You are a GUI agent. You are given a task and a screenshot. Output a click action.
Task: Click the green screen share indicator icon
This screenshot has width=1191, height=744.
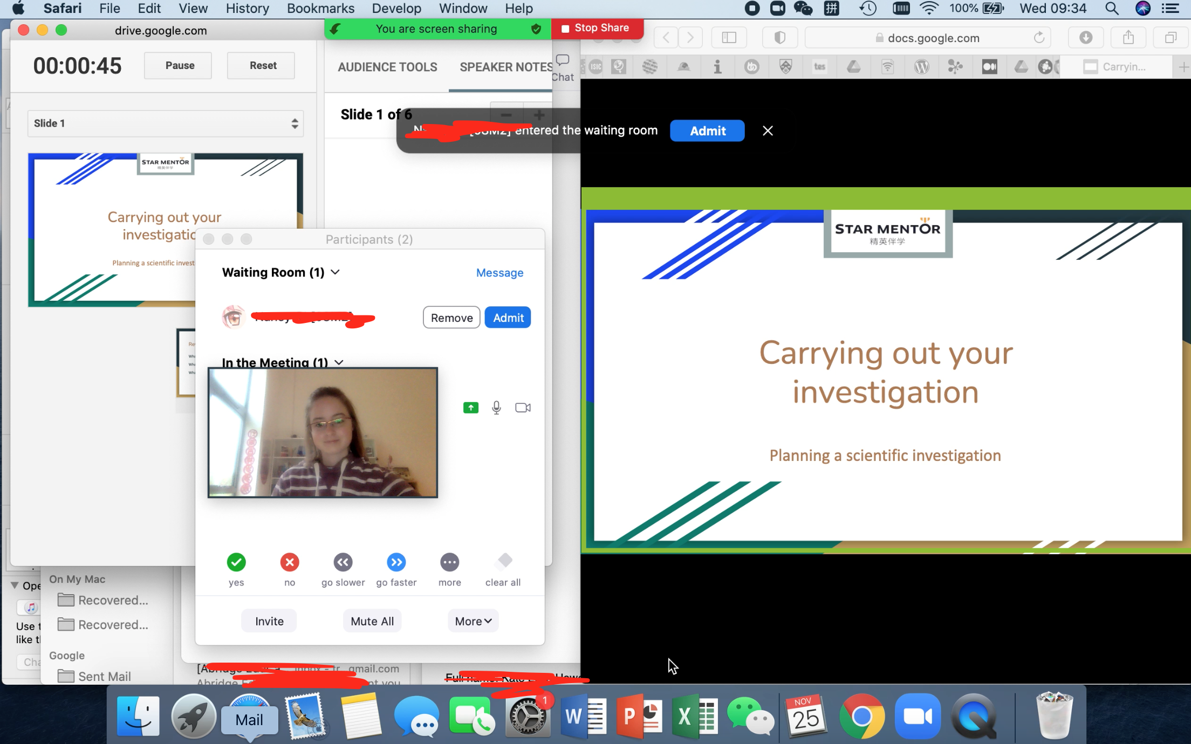click(471, 408)
